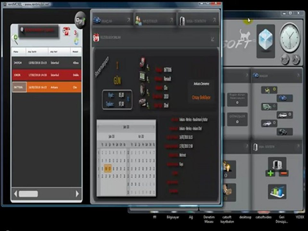Click the Onay Bekliyor status button

click(201, 98)
